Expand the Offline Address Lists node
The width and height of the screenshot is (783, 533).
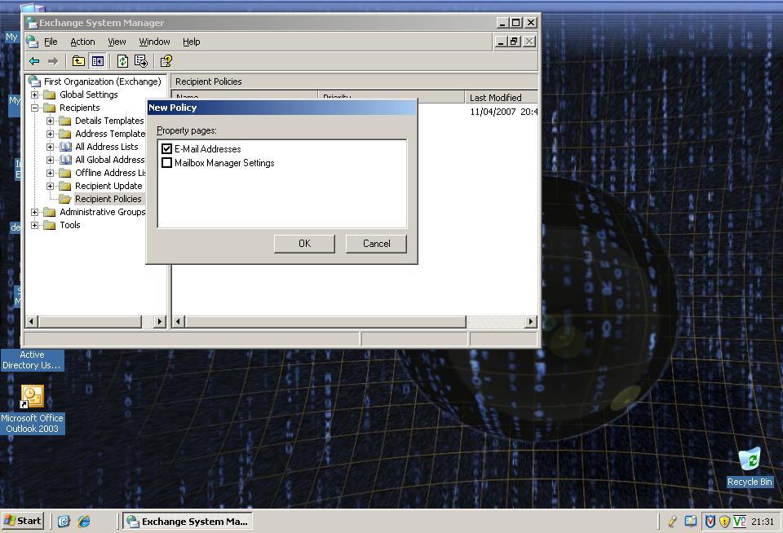pos(50,173)
